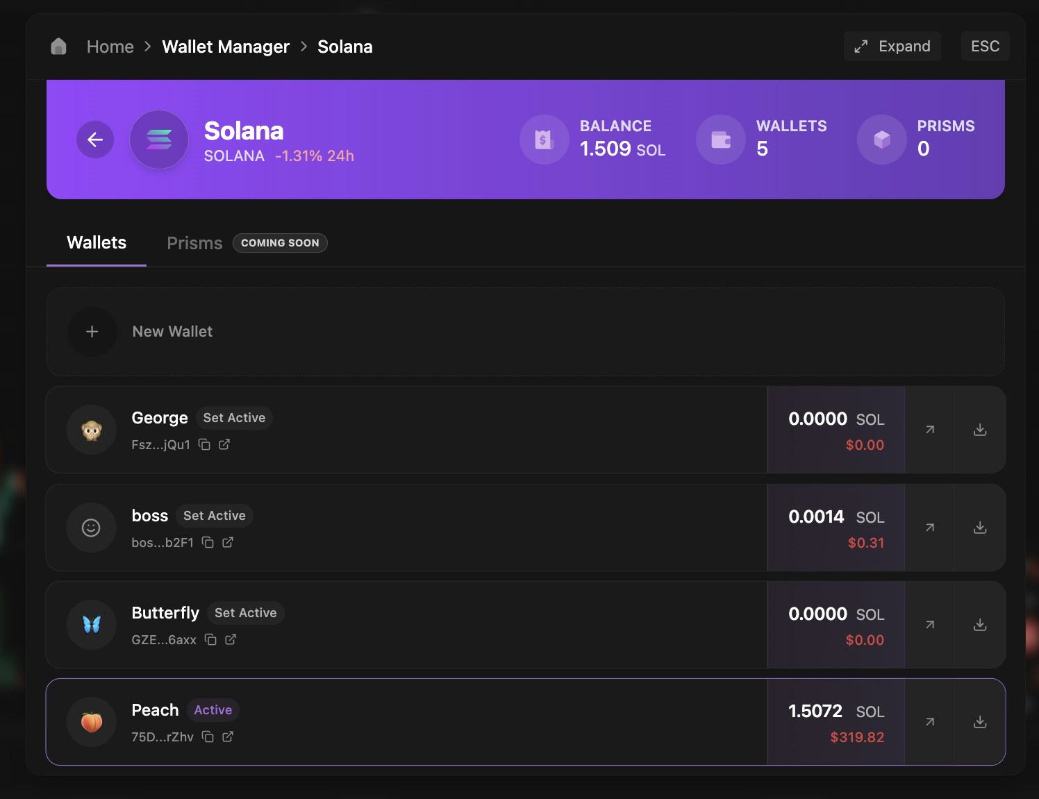Click the 1.5072 SOL balance

point(836,712)
